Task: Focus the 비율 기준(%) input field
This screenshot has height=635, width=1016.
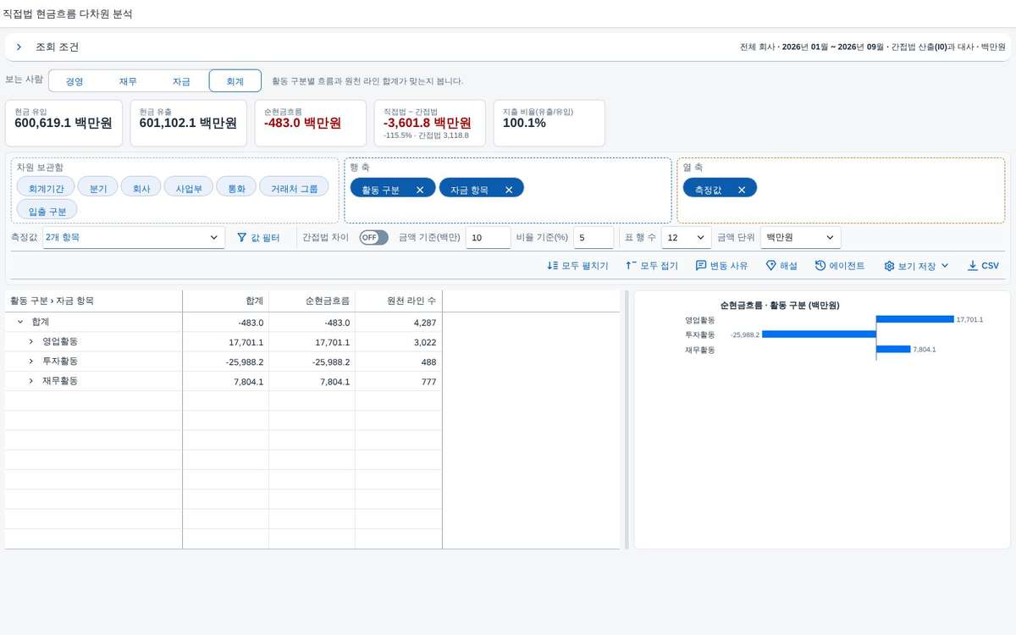Action: pyautogui.click(x=594, y=238)
